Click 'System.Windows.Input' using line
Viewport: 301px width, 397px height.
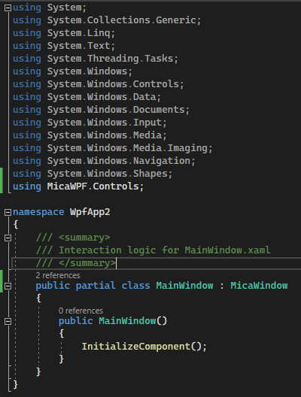90,123
